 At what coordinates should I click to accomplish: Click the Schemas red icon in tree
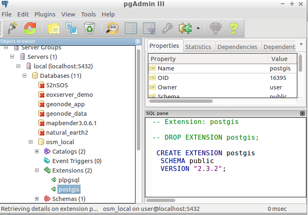[x=47, y=199]
